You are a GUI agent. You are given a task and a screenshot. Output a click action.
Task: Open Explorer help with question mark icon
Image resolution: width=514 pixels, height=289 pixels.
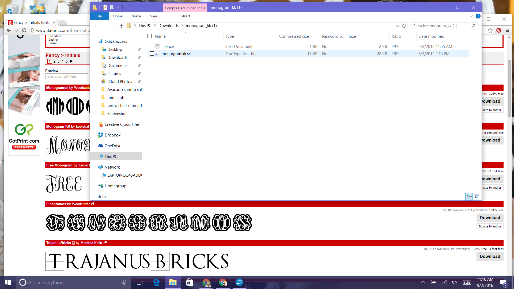click(x=478, y=16)
